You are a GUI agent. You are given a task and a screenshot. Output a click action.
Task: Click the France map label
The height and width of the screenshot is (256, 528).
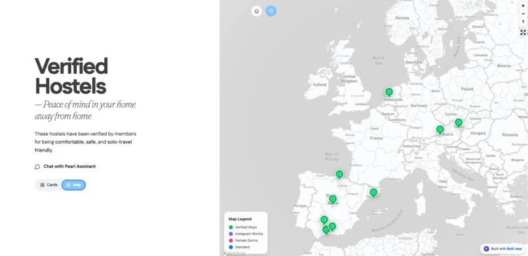(x=376, y=138)
